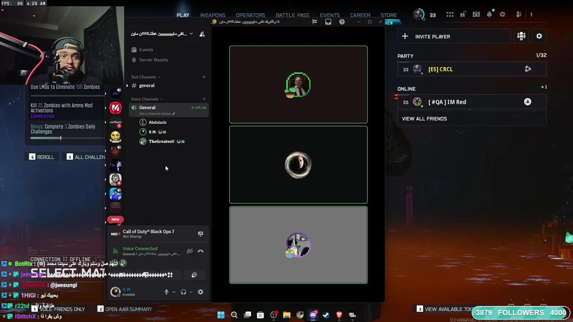
Task: Collapse the Text Channels category
Action: click(x=145, y=77)
